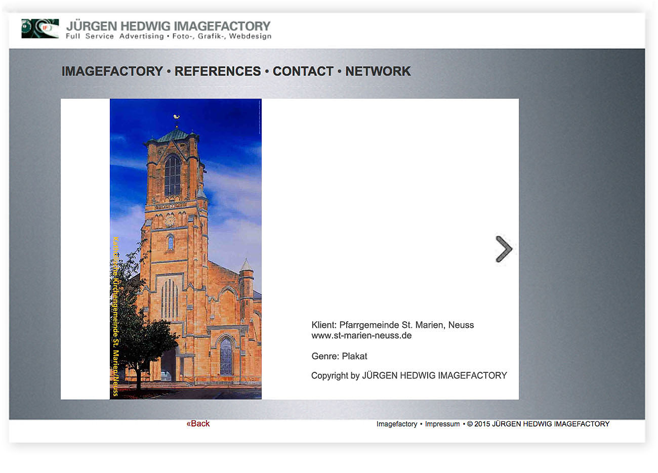Viewport: 658px width, 473px height.
Task: Open the footer Imagefactory link
Action: (x=396, y=424)
